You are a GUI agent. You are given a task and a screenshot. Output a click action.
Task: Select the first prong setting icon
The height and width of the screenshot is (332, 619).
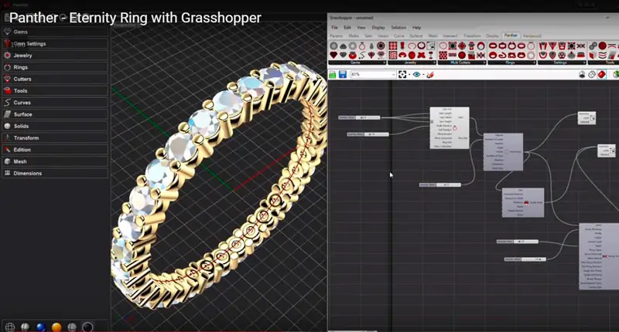543,46
